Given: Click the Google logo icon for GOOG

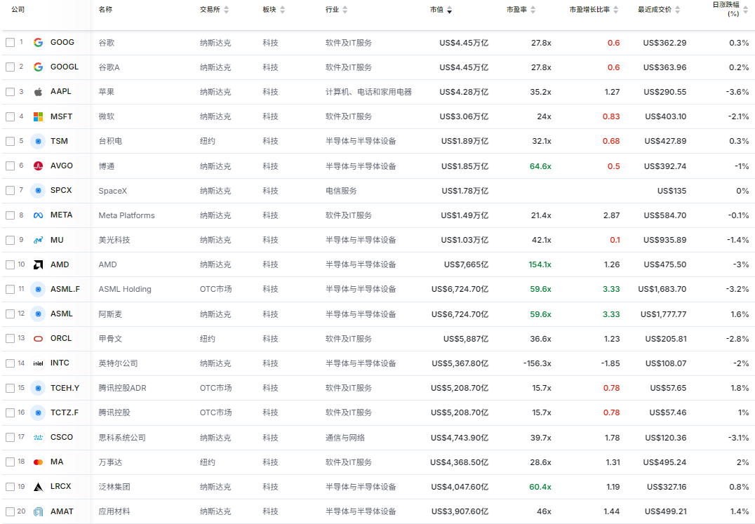Looking at the screenshot, I should (38, 42).
